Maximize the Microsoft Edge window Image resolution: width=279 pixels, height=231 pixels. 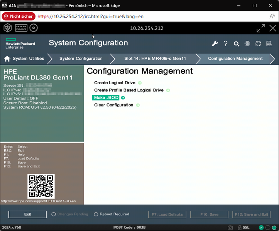255,5
